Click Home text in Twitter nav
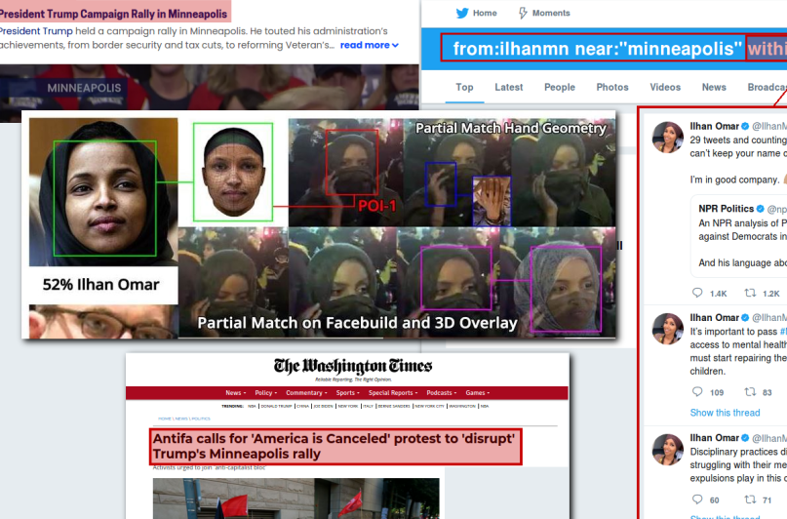The height and width of the screenshot is (519, 787). (x=485, y=13)
